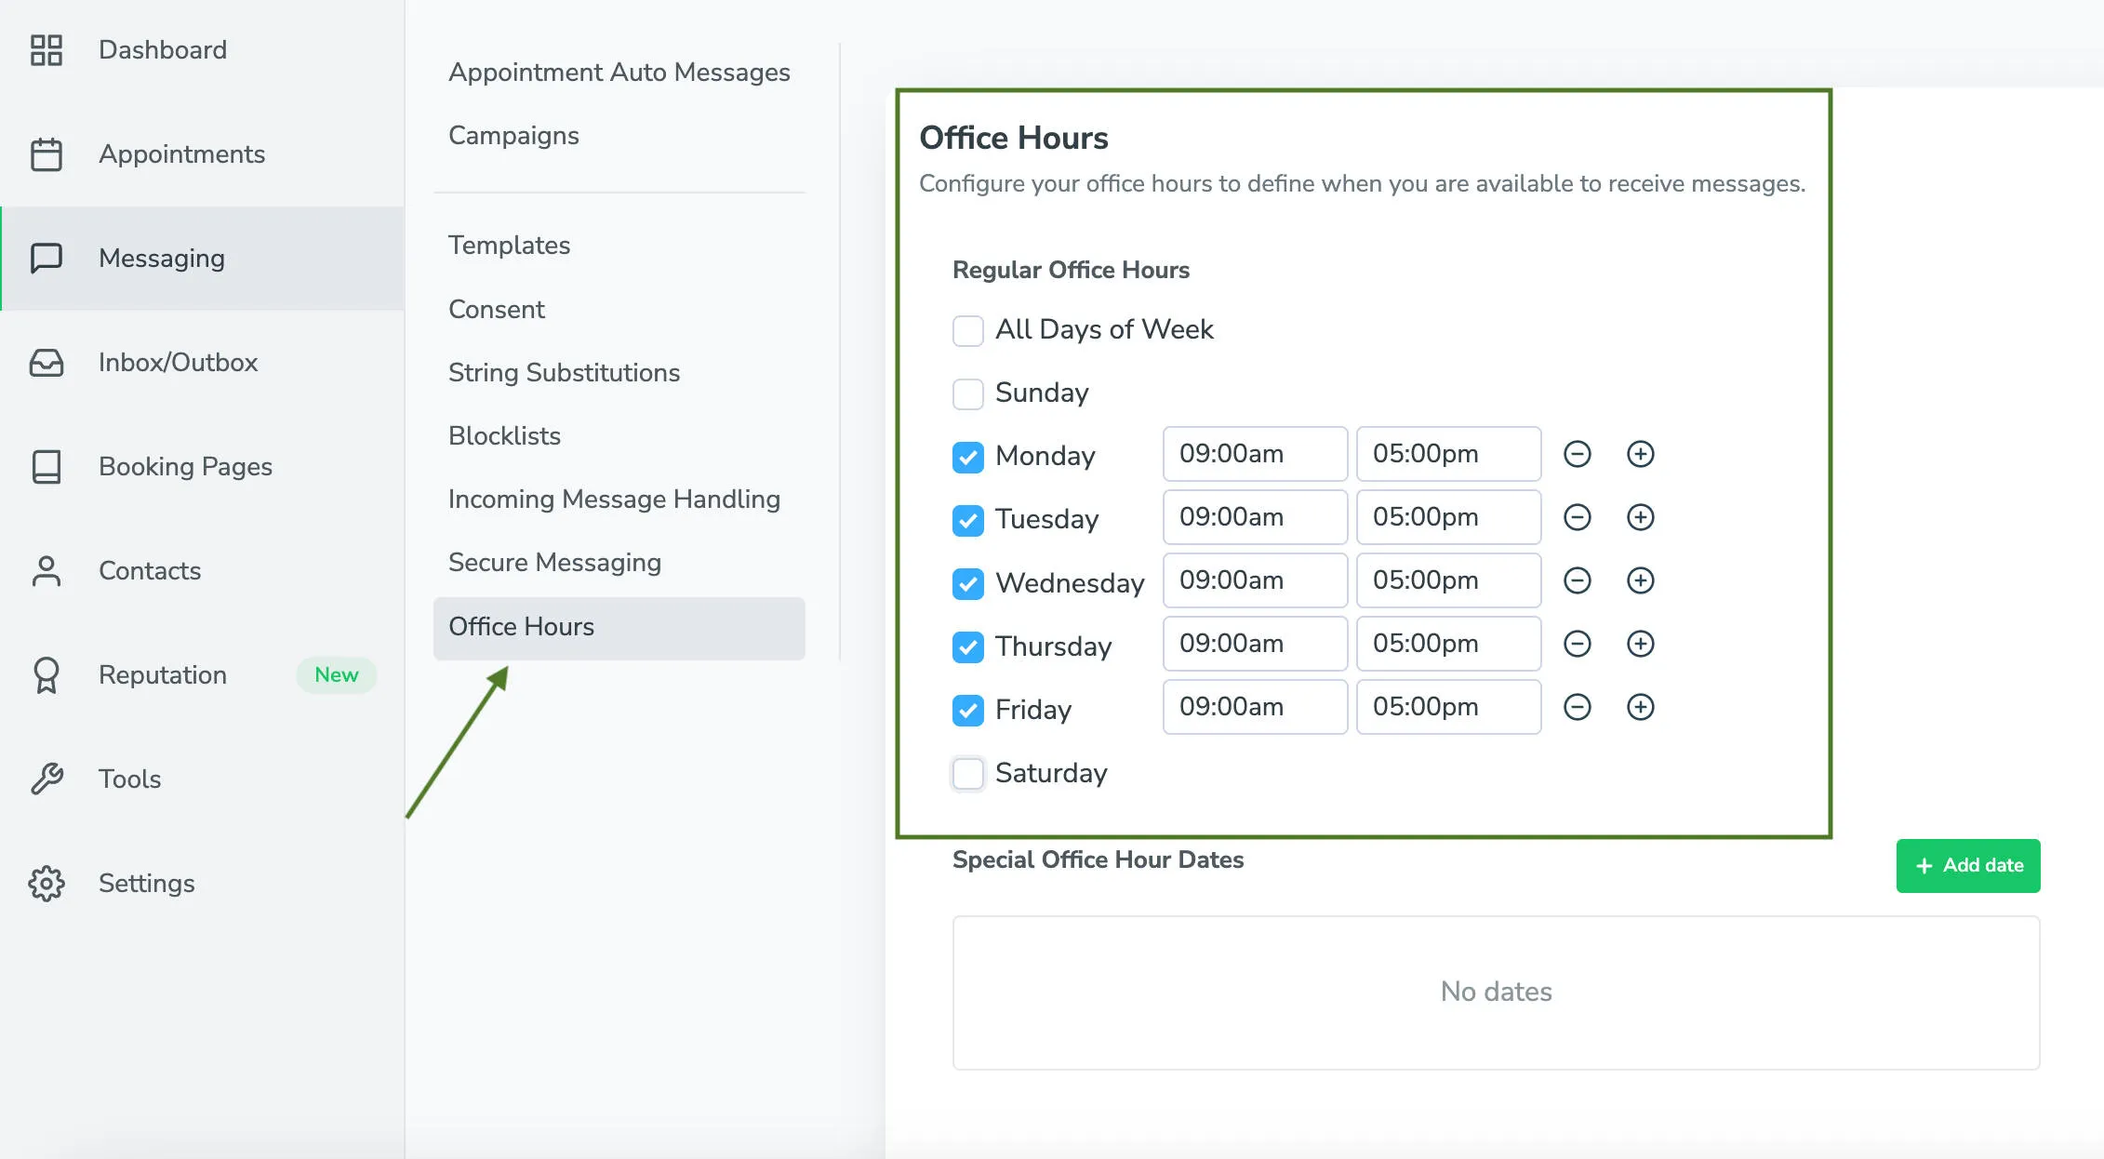Open the Dashboard panel icon
Screen dimensions: 2104x1159
click(47, 50)
